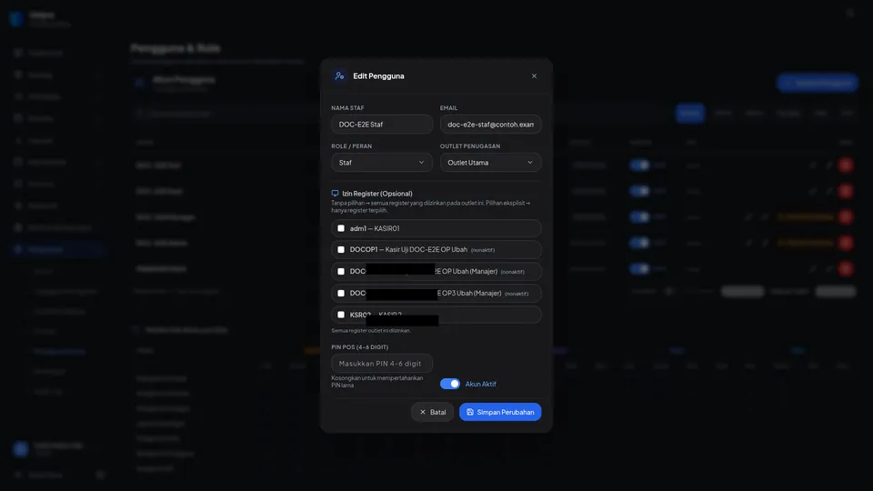This screenshot has width=873, height=491.
Task: Close the Edit Pengguna dialog
Action: click(x=534, y=75)
